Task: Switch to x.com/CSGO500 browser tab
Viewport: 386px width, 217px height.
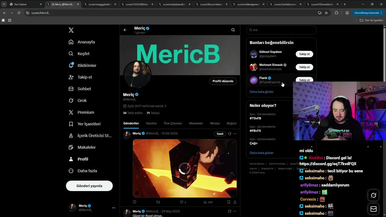Action: [138, 4]
